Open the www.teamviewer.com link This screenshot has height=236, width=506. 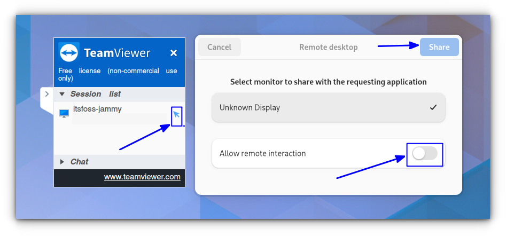[142, 177]
